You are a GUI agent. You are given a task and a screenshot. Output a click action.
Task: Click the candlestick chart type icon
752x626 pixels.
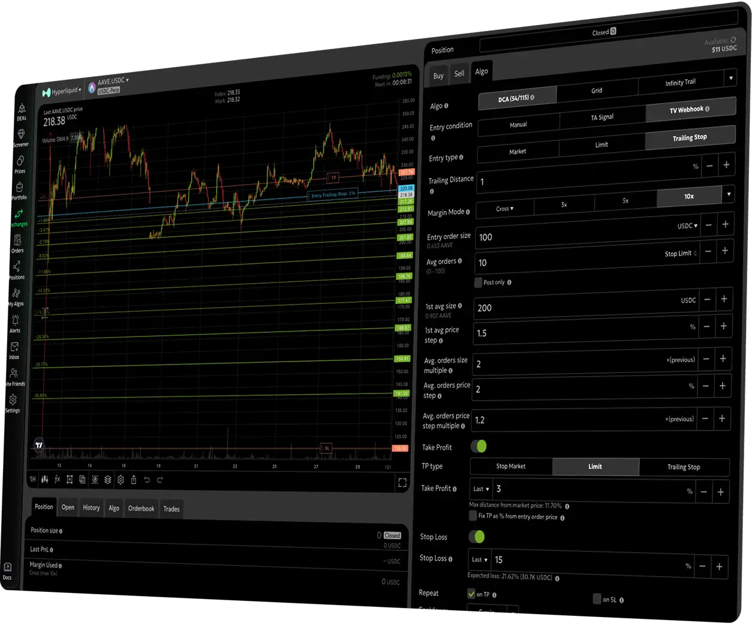[x=45, y=479]
